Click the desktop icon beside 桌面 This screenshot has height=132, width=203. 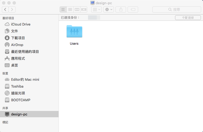(7, 65)
